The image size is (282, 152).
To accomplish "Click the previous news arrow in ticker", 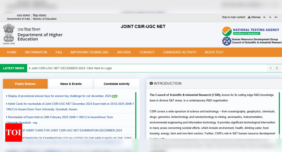I will 270,68.
